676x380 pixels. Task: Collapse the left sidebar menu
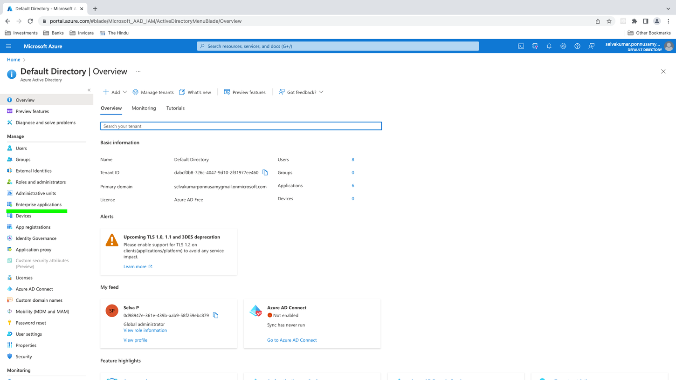(x=89, y=90)
